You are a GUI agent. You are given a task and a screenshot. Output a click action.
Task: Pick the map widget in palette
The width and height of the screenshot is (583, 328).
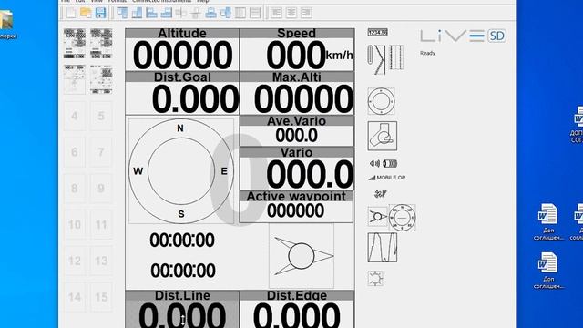coord(383,136)
